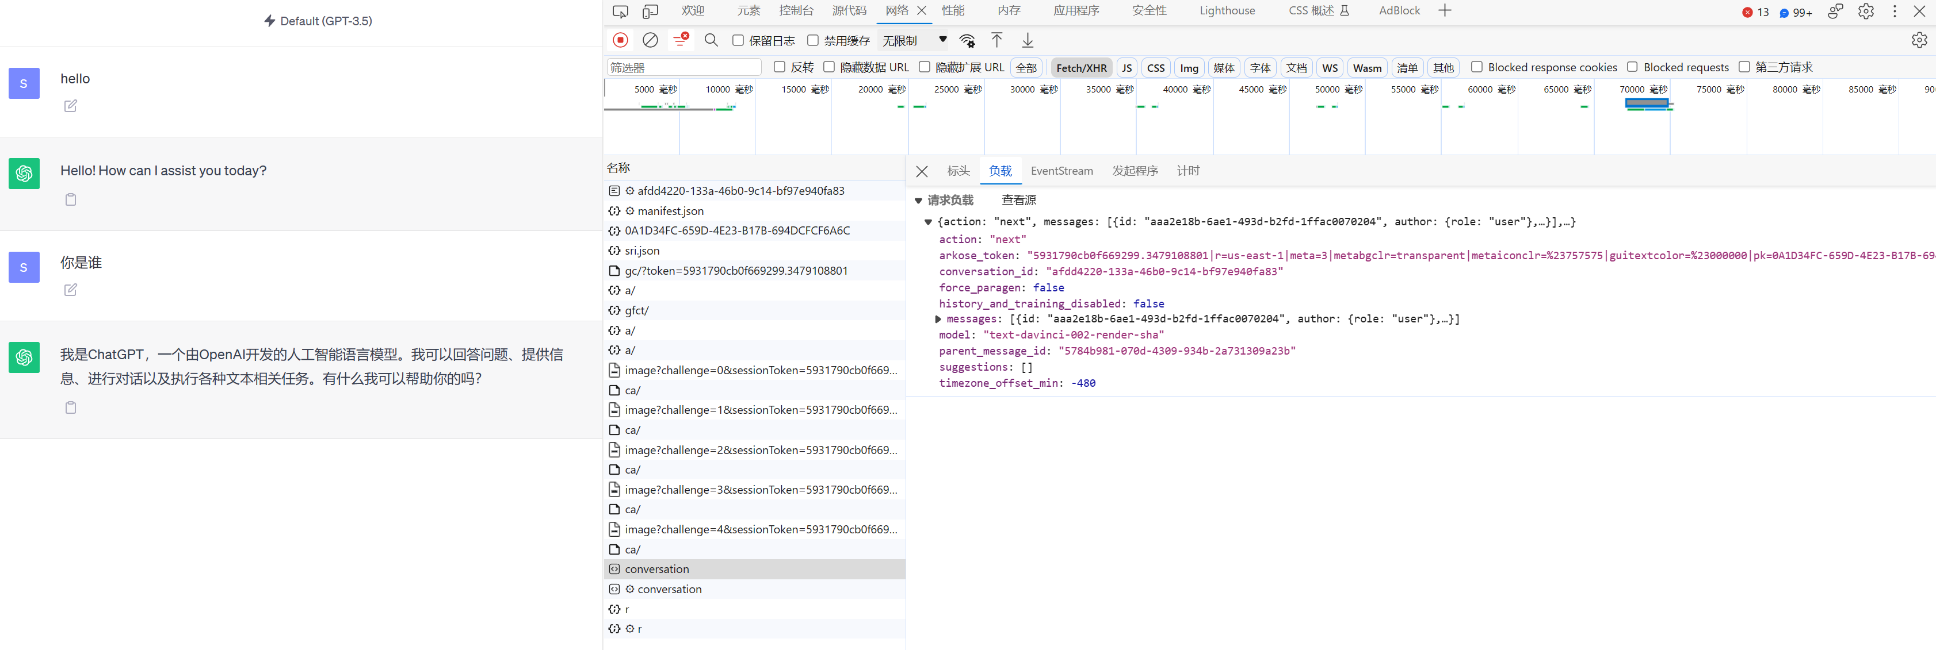Collapse the 请求负载 section
Viewport: 1936px width, 650px height.
click(x=918, y=199)
